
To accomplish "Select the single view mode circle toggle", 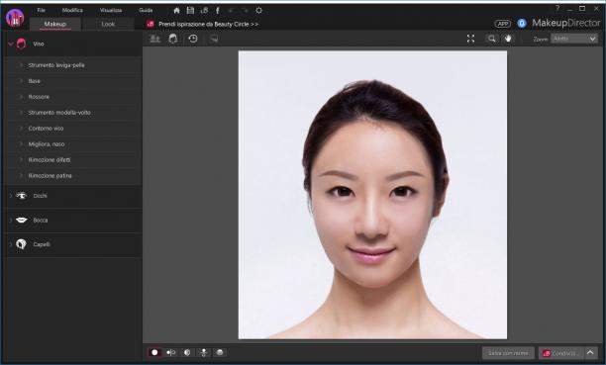I will click(x=154, y=352).
